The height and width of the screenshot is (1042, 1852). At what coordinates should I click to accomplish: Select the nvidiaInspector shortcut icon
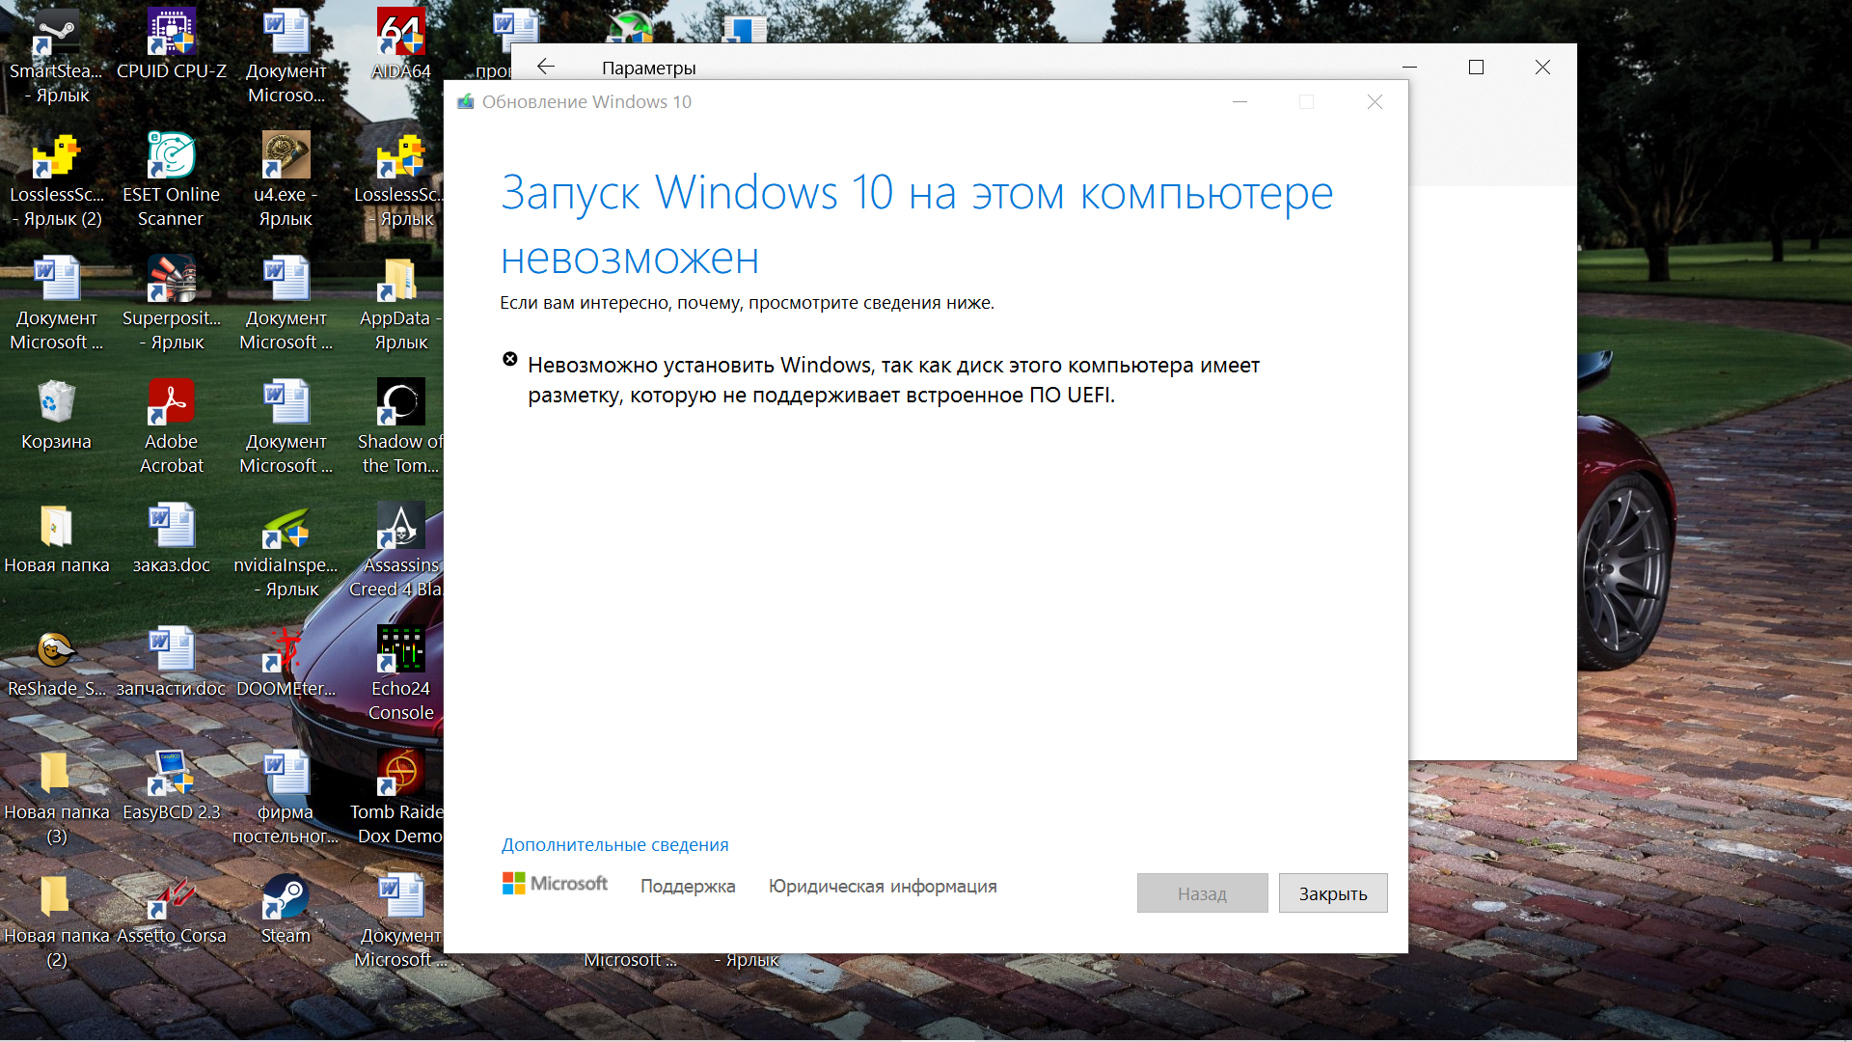[x=286, y=528]
